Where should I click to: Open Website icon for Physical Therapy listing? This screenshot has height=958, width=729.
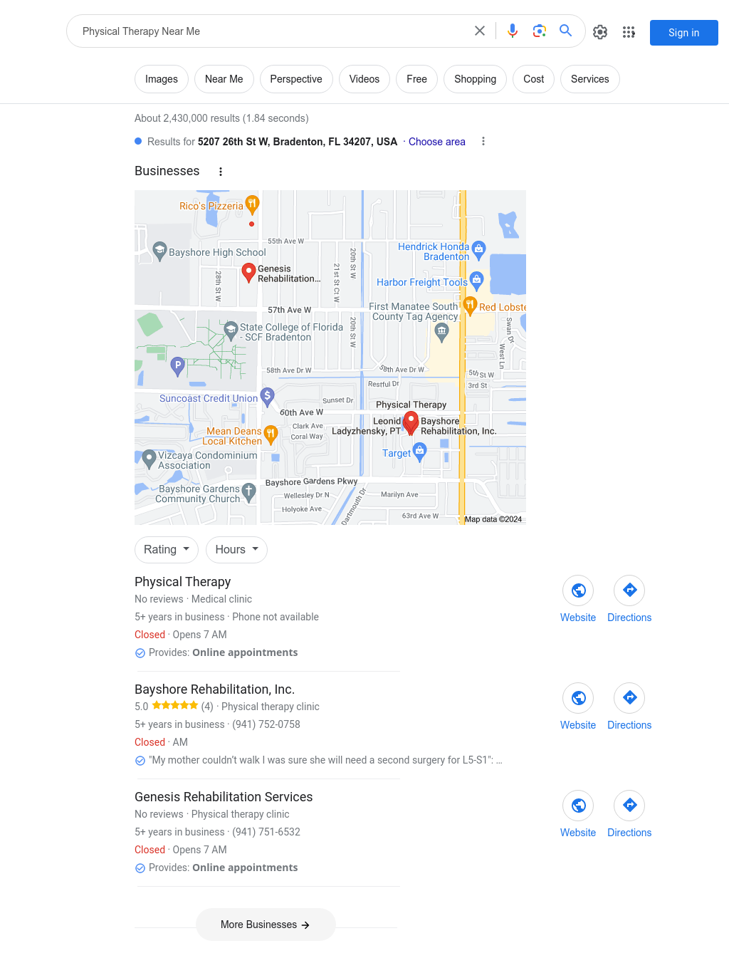[578, 590]
